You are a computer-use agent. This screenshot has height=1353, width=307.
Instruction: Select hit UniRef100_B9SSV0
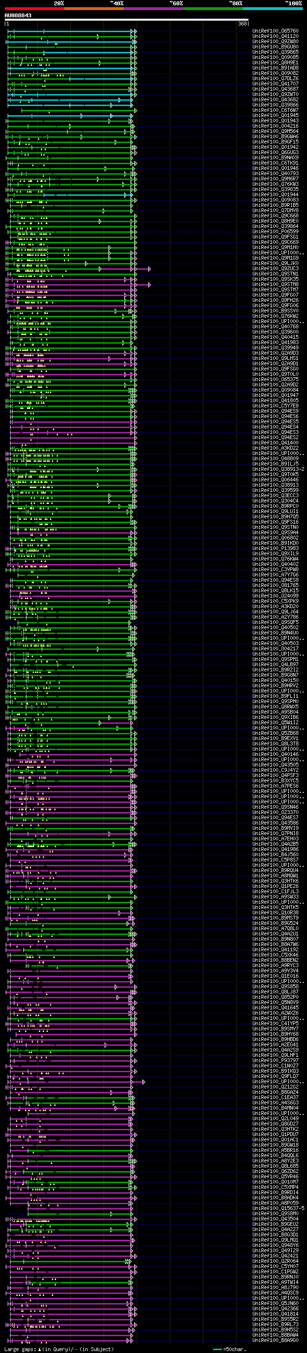(x=275, y=311)
